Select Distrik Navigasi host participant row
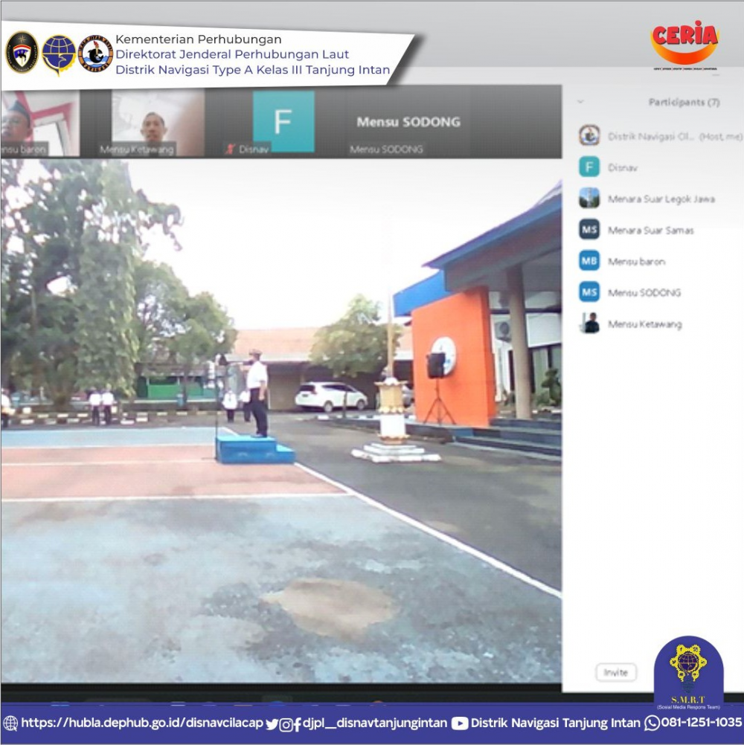 point(660,136)
